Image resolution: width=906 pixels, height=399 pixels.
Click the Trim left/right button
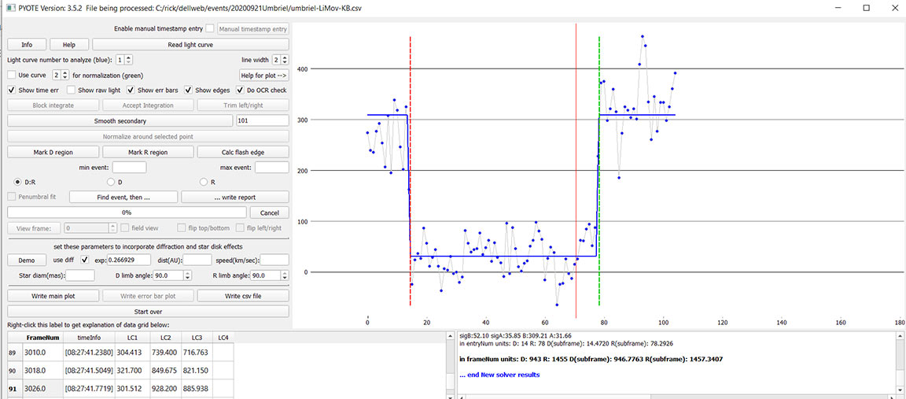(x=243, y=105)
